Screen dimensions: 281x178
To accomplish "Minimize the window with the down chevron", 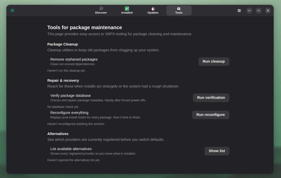I will pyautogui.click(x=249, y=10).
